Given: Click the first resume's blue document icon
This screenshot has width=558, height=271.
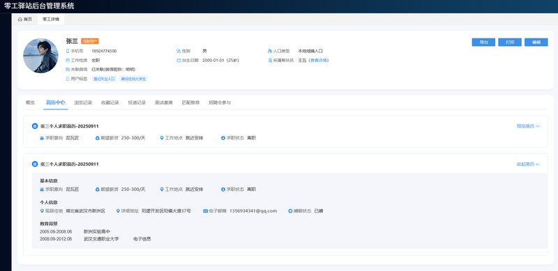Looking at the screenshot, I should [x=35, y=126].
